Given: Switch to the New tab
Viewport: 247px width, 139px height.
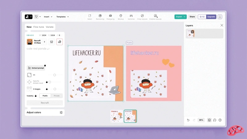Looking at the screenshot, I should pos(29,27).
